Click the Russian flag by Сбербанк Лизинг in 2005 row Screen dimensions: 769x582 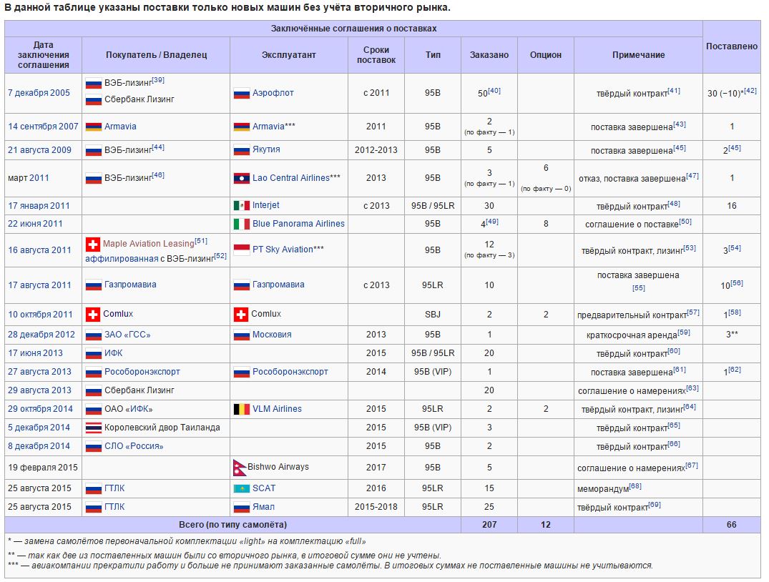click(x=93, y=99)
